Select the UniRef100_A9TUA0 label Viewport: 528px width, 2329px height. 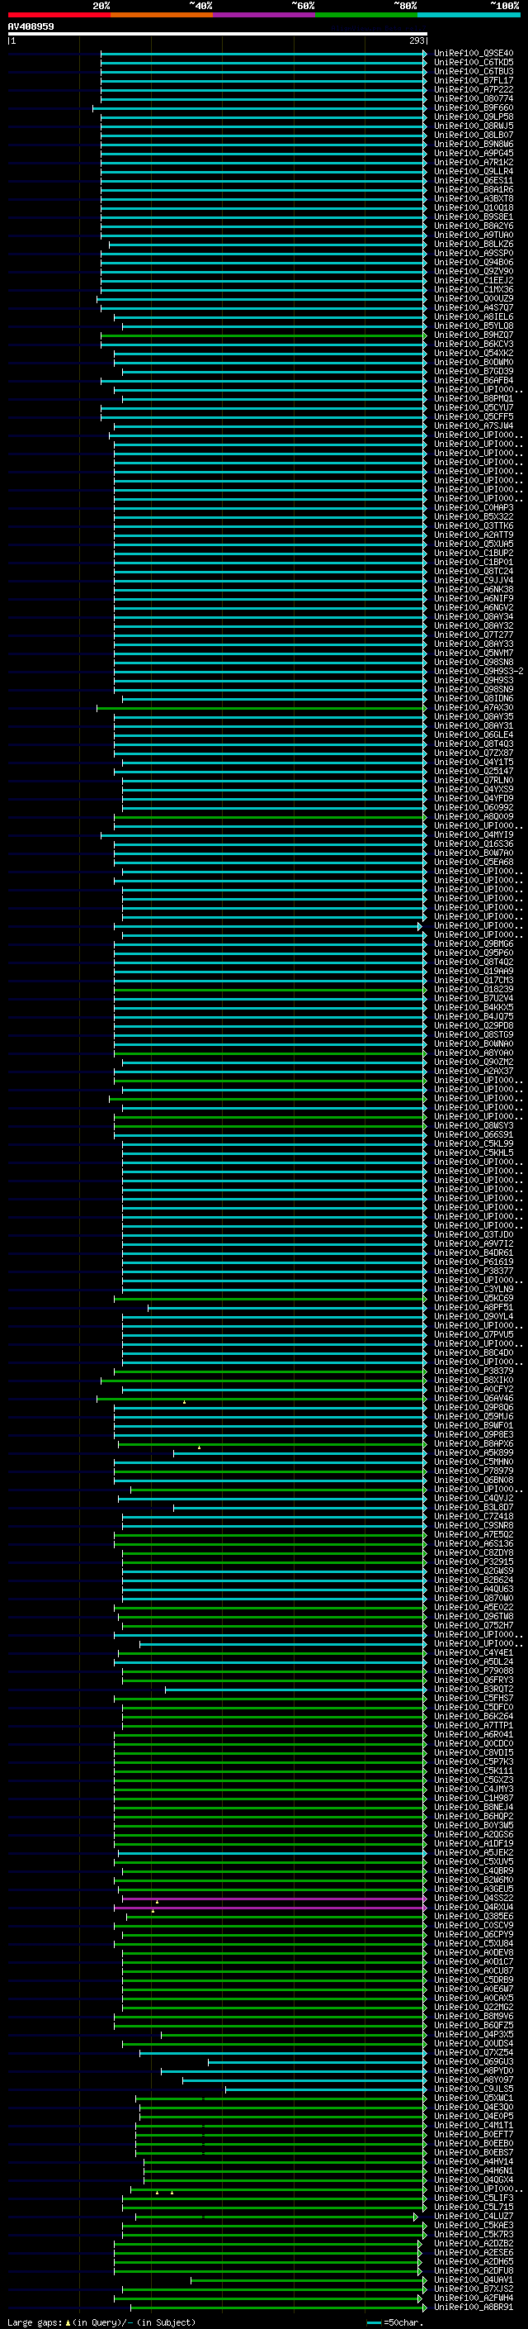pyautogui.click(x=474, y=235)
